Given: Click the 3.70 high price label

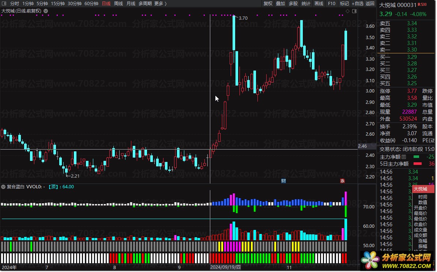Looking at the screenshot, I should (243, 18).
